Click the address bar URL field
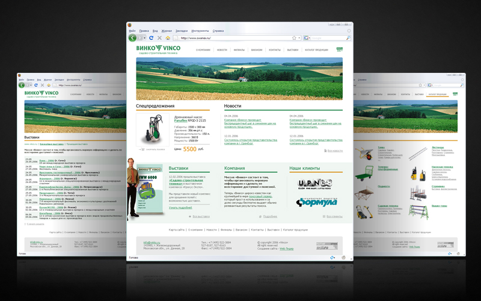This screenshot has height=301, width=481. 228,38
